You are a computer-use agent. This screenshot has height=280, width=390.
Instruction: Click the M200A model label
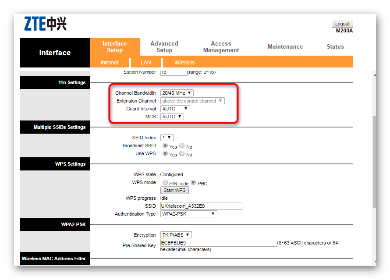tap(344, 31)
